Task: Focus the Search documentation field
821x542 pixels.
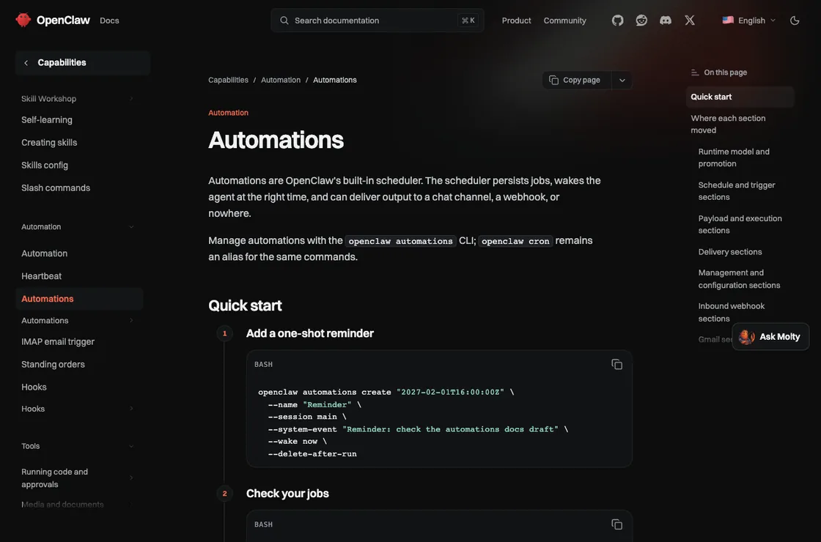Action: (x=378, y=21)
